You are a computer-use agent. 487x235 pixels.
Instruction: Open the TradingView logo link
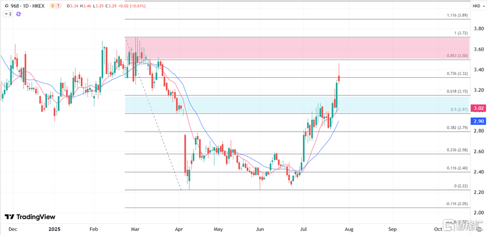(30, 217)
